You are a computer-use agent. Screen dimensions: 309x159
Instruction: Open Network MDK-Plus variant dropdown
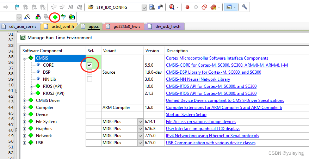click(x=140, y=136)
